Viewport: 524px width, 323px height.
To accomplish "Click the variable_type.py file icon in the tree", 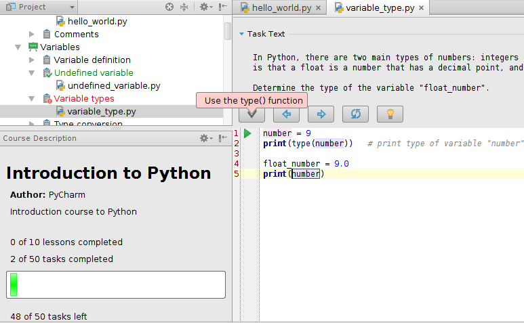I will [x=60, y=112].
